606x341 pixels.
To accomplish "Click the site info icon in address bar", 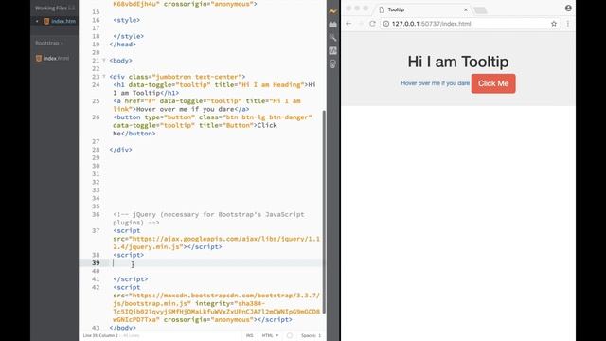I will click(385, 24).
